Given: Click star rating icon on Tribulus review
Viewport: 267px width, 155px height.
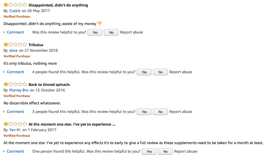Looking at the screenshot, I should tap(15, 45).
